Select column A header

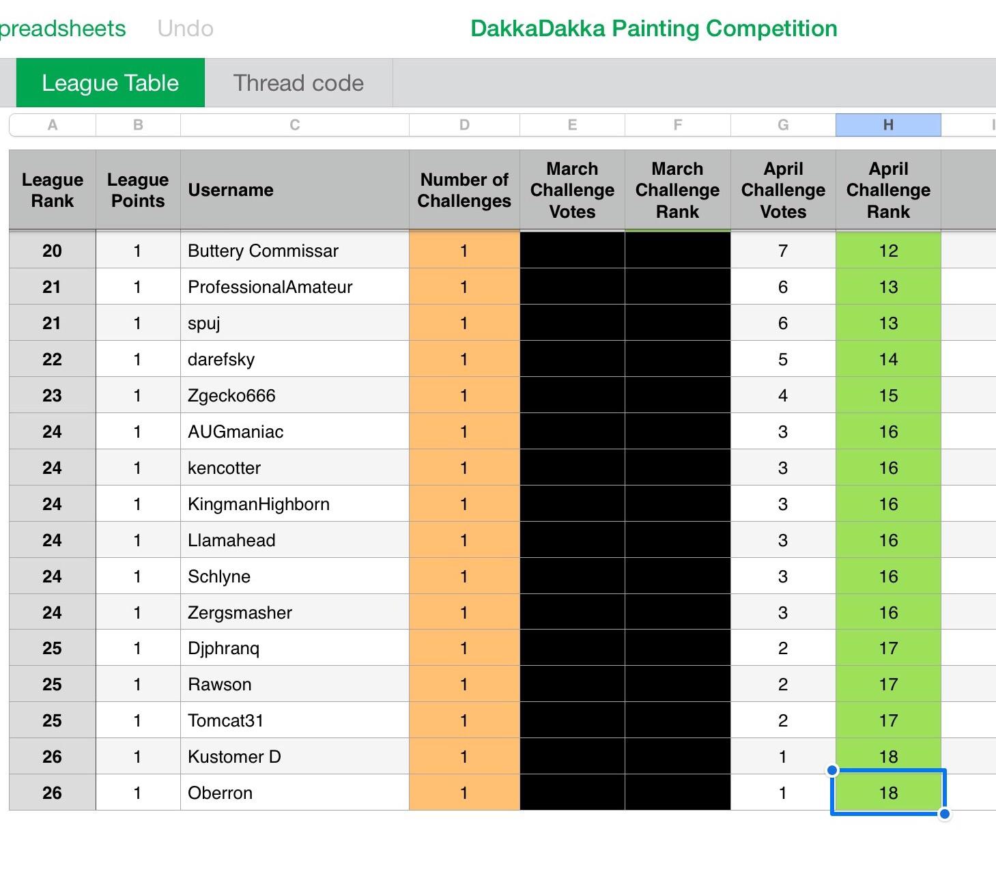tap(53, 125)
